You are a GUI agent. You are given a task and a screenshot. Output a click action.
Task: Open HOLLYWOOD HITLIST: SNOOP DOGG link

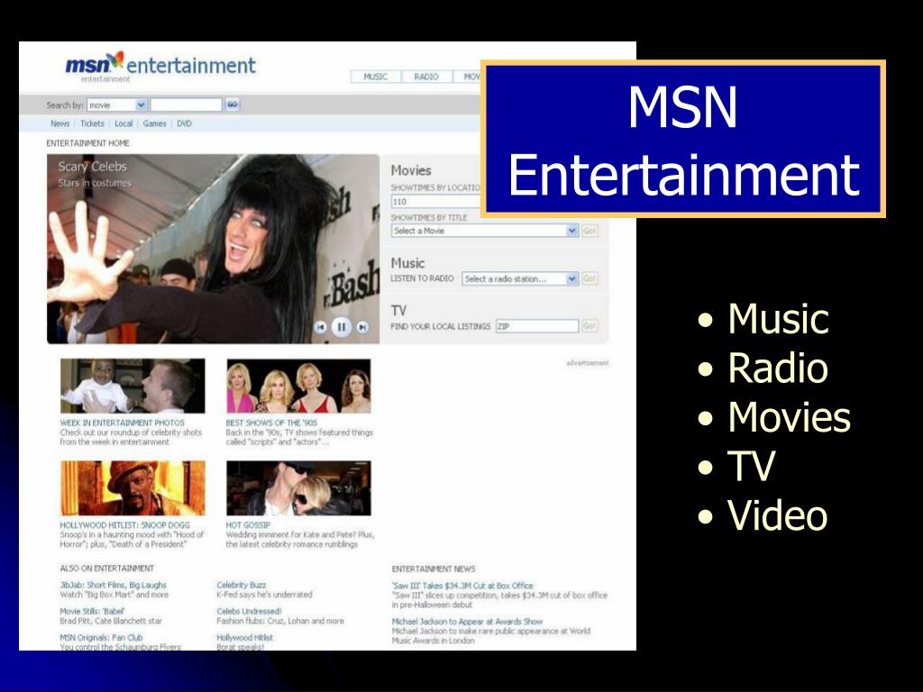[x=124, y=525]
